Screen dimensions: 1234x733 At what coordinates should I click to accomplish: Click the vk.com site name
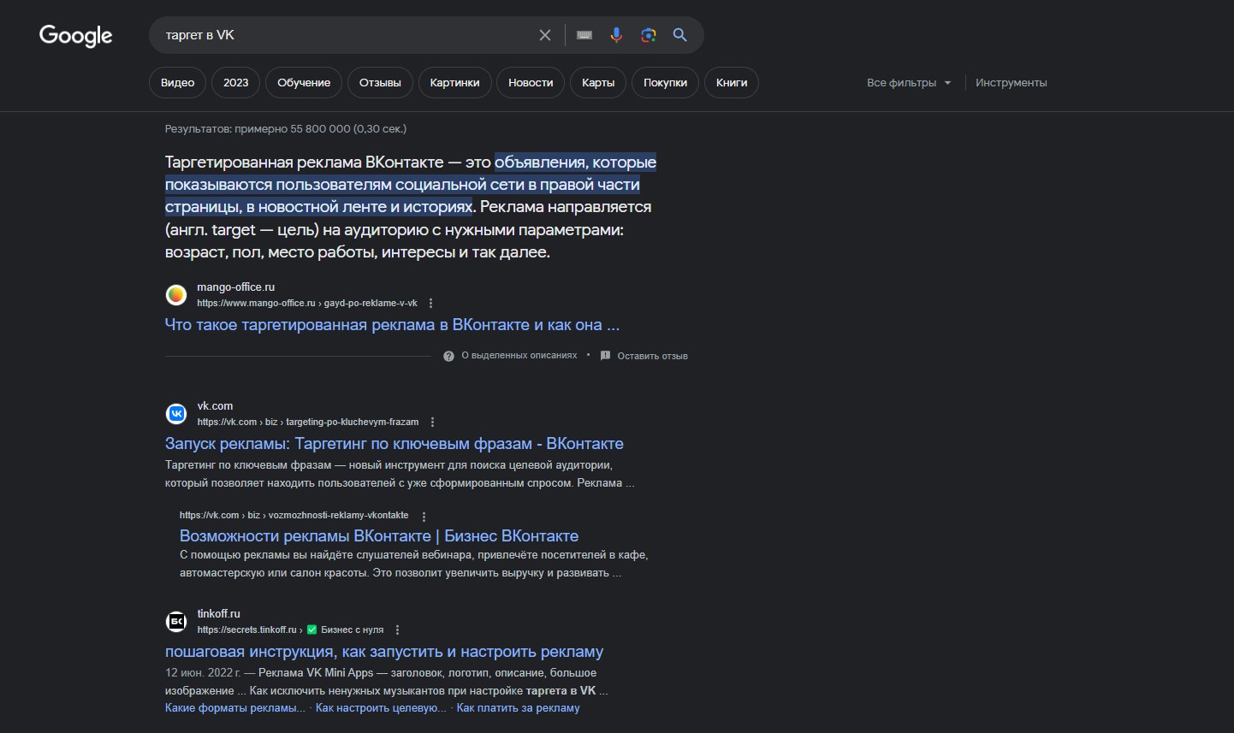216,406
